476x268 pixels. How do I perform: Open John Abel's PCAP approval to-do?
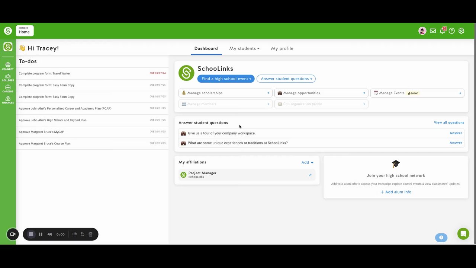pos(92,108)
